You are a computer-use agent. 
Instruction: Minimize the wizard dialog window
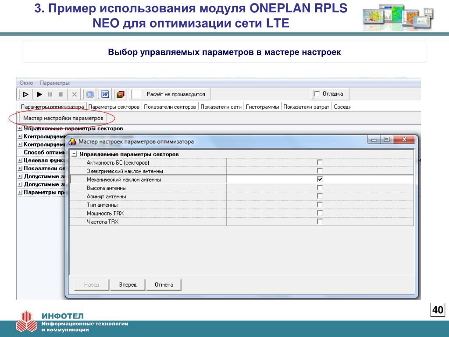[374, 140]
